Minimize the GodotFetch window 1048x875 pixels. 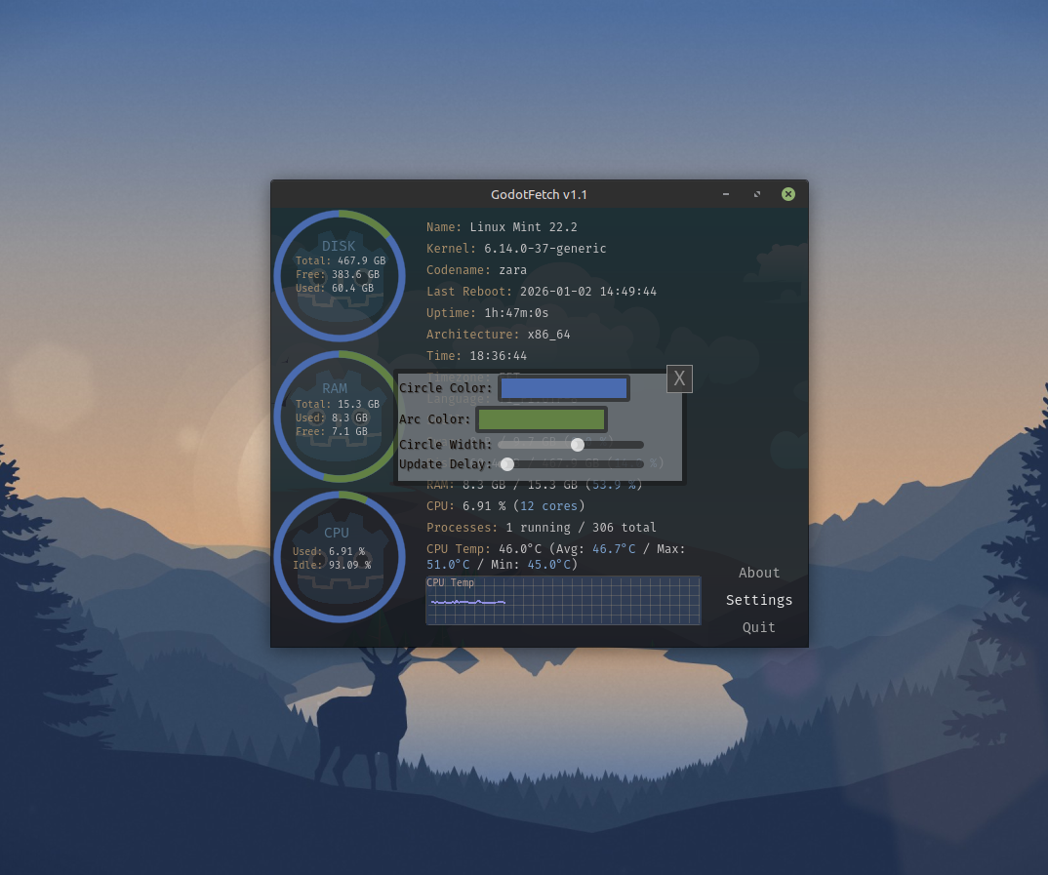(x=726, y=194)
